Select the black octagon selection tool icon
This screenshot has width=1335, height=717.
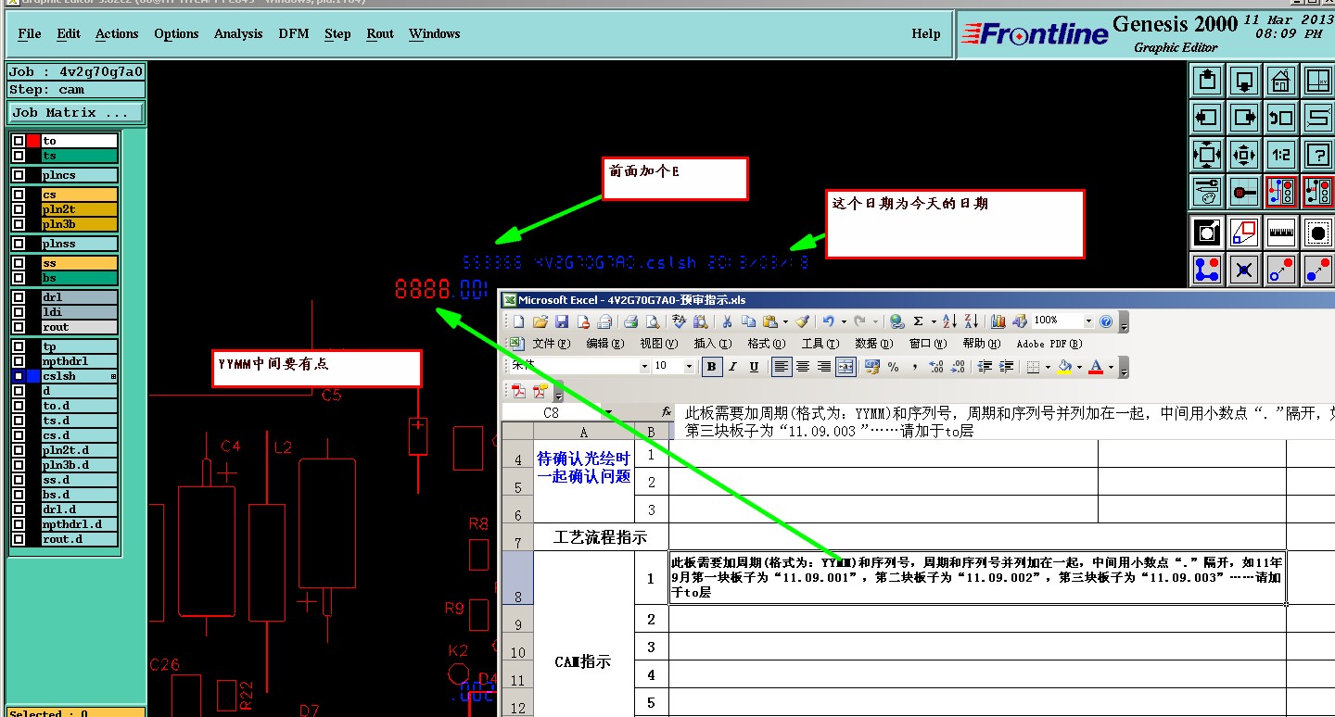pyautogui.click(x=1317, y=233)
